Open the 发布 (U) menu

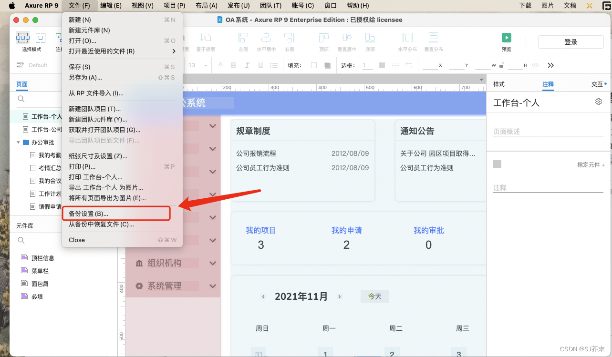[x=239, y=5]
